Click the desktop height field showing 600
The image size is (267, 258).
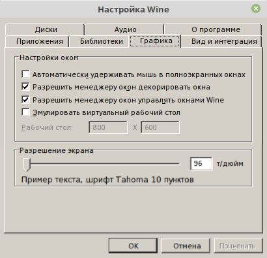point(160,127)
